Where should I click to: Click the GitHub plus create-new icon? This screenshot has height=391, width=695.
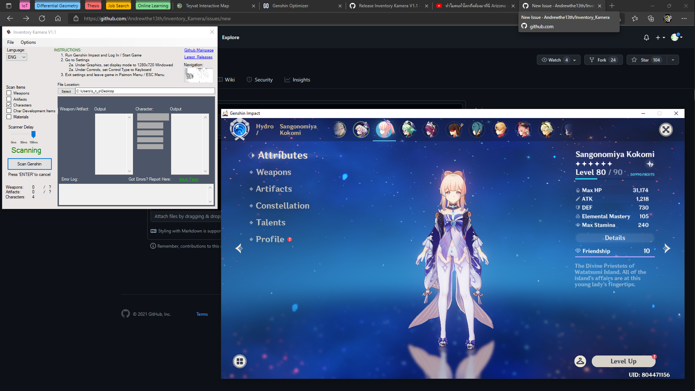tap(660, 38)
